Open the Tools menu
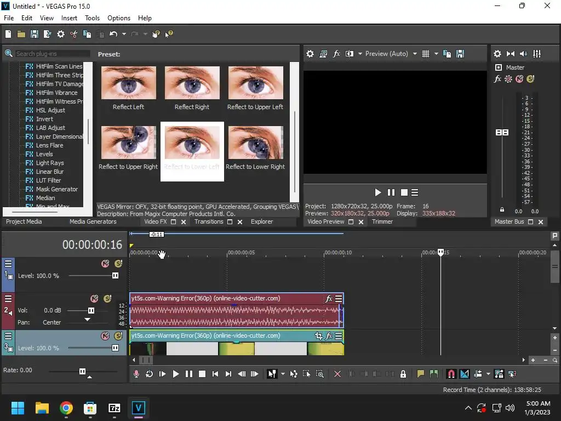The width and height of the screenshot is (561, 421). (x=92, y=18)
